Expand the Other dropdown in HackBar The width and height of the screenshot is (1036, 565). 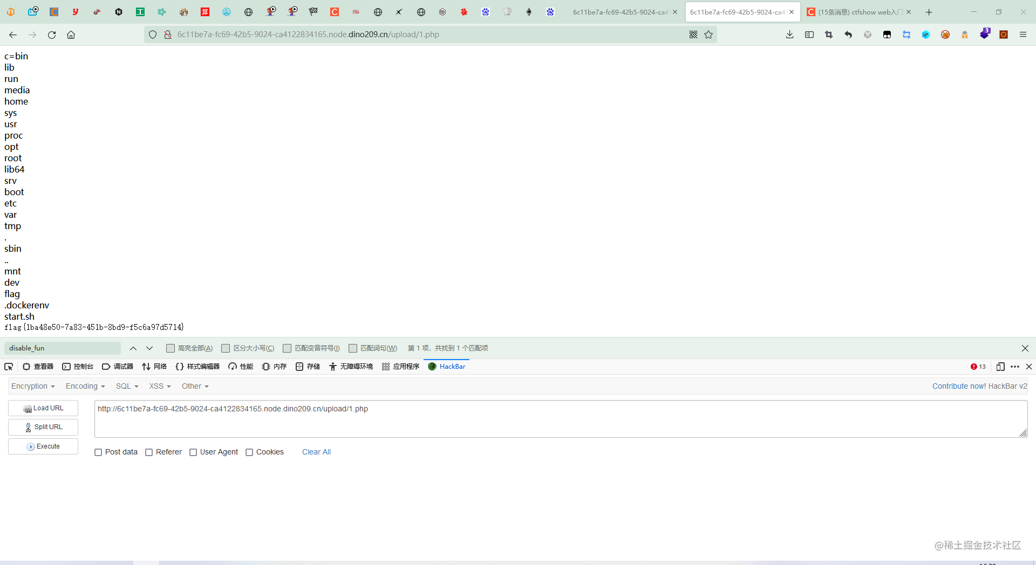point(195,386)
